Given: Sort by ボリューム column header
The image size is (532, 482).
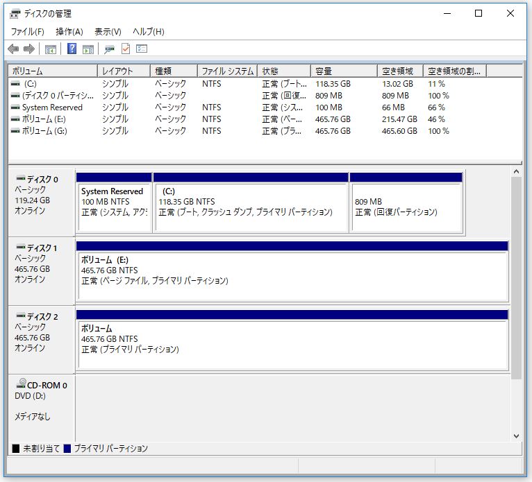Looking at the screenshot, I should click(53, 71).
